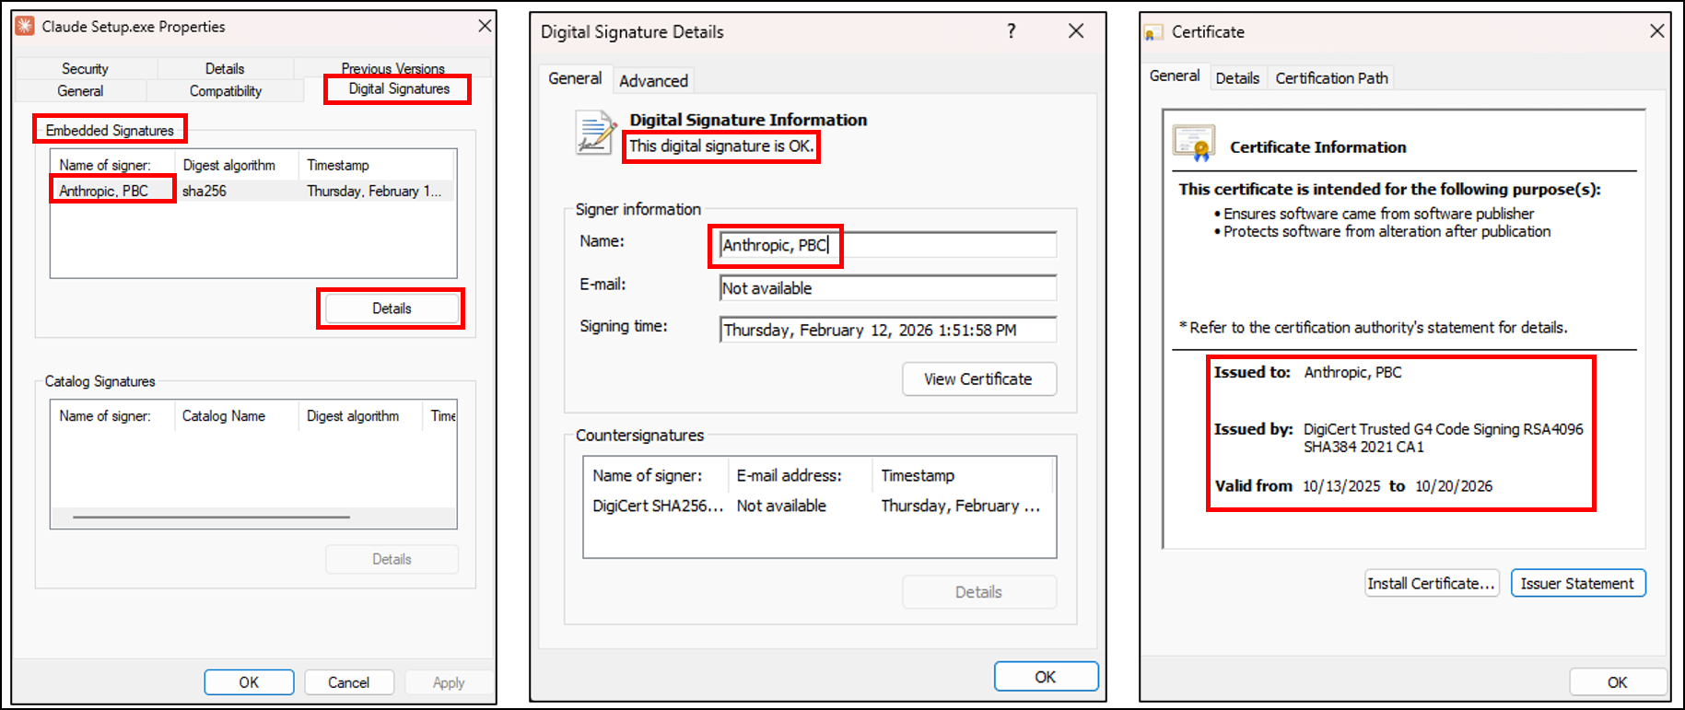Image resolution: width=1685 pixels, height=710 pixels.
Task: Switch to the Certification Path tab
Action: [1330, 78]
